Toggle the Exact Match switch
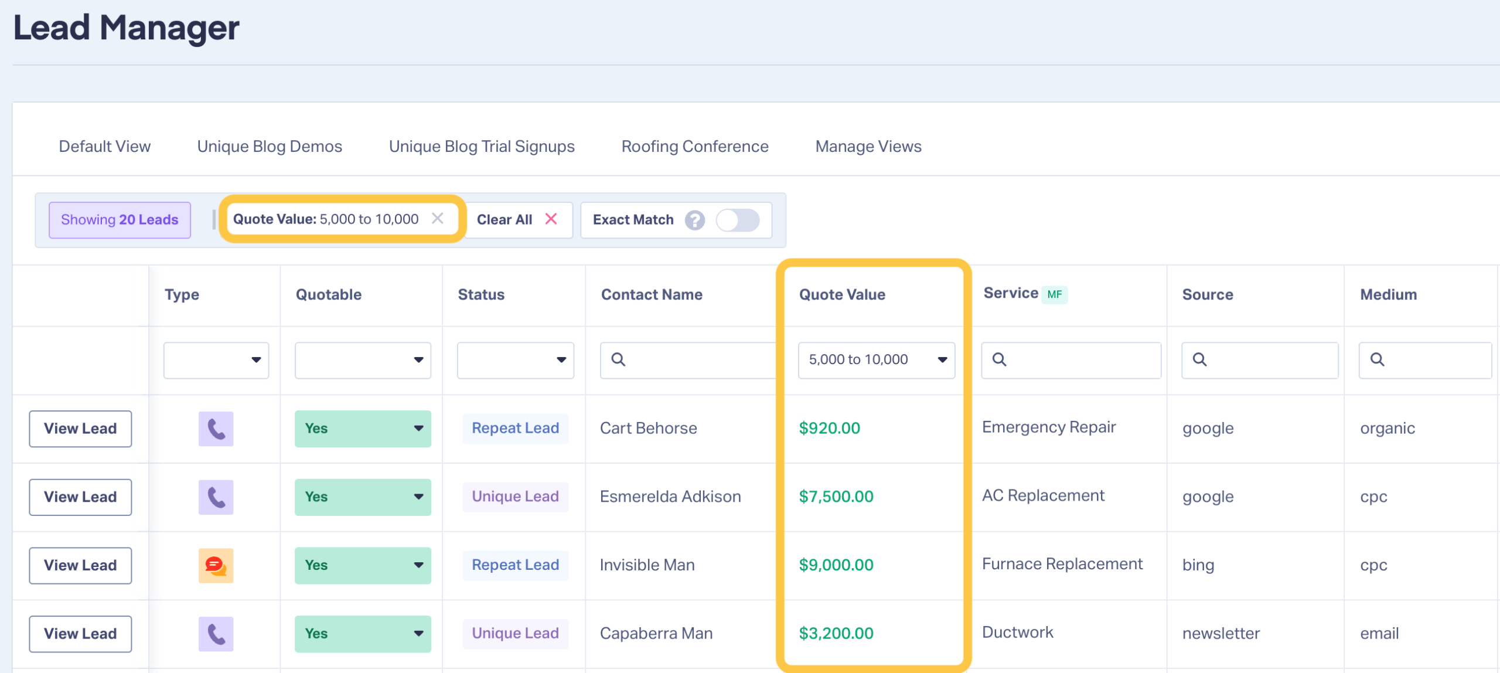This screenshot has width=1500, height=673. [x=738, y=220]
